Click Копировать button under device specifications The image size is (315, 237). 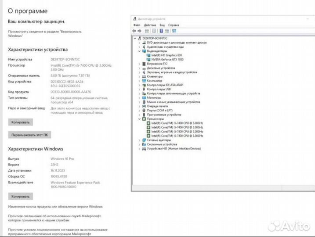coord(20,122)
